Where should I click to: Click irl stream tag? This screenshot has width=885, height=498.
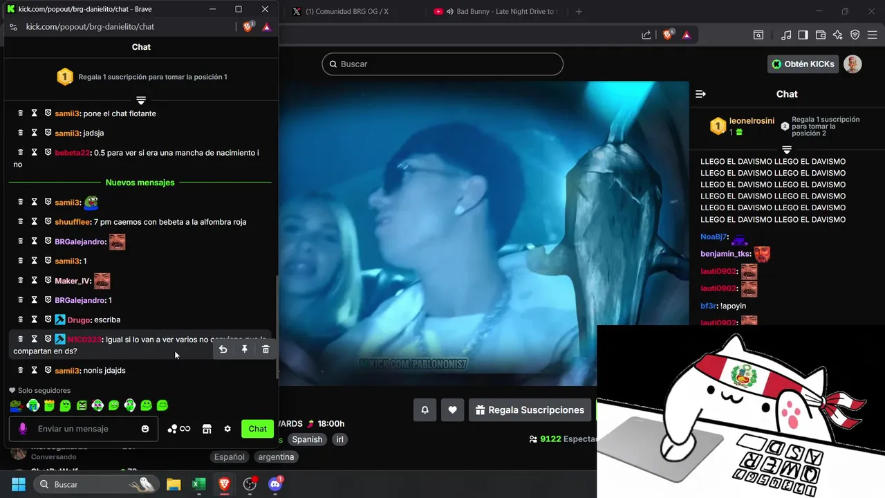point(339,439)
